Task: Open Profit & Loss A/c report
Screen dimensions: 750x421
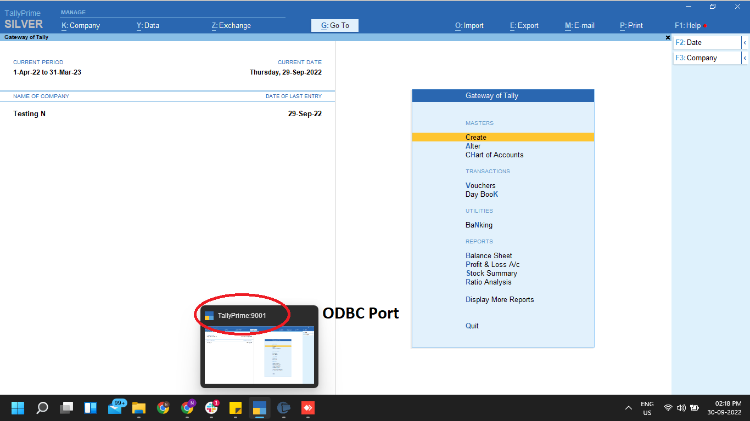Action: pyautogui.click(x=492, y=265)
